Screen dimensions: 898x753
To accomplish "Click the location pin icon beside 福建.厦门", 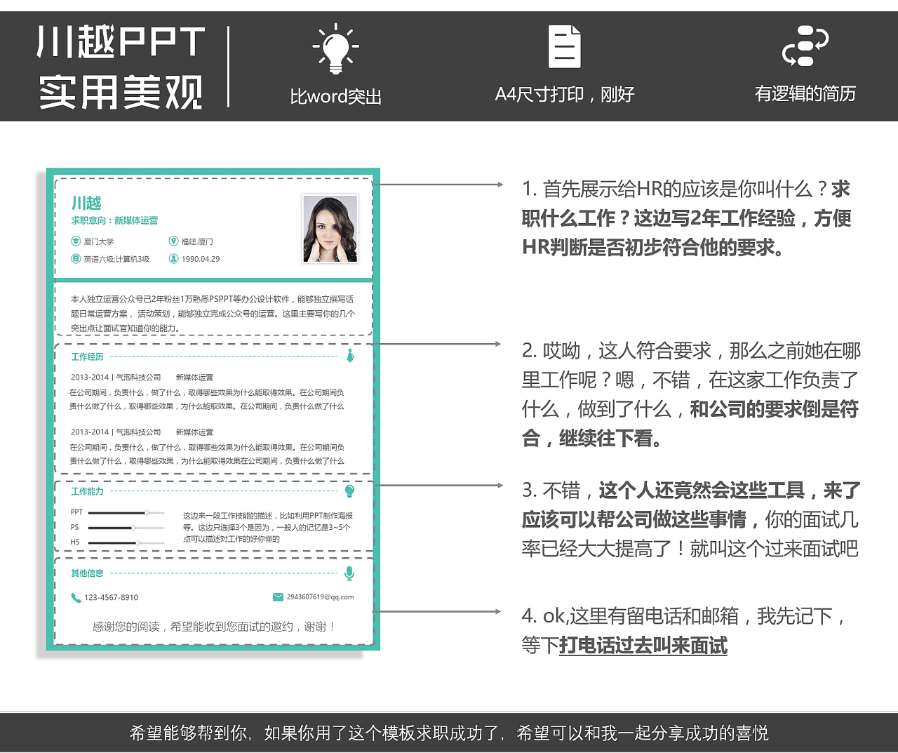I will (x=173, y=241).
